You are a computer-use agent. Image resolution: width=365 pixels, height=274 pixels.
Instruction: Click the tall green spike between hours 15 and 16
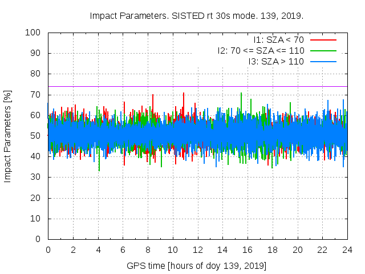click(241, 94)
